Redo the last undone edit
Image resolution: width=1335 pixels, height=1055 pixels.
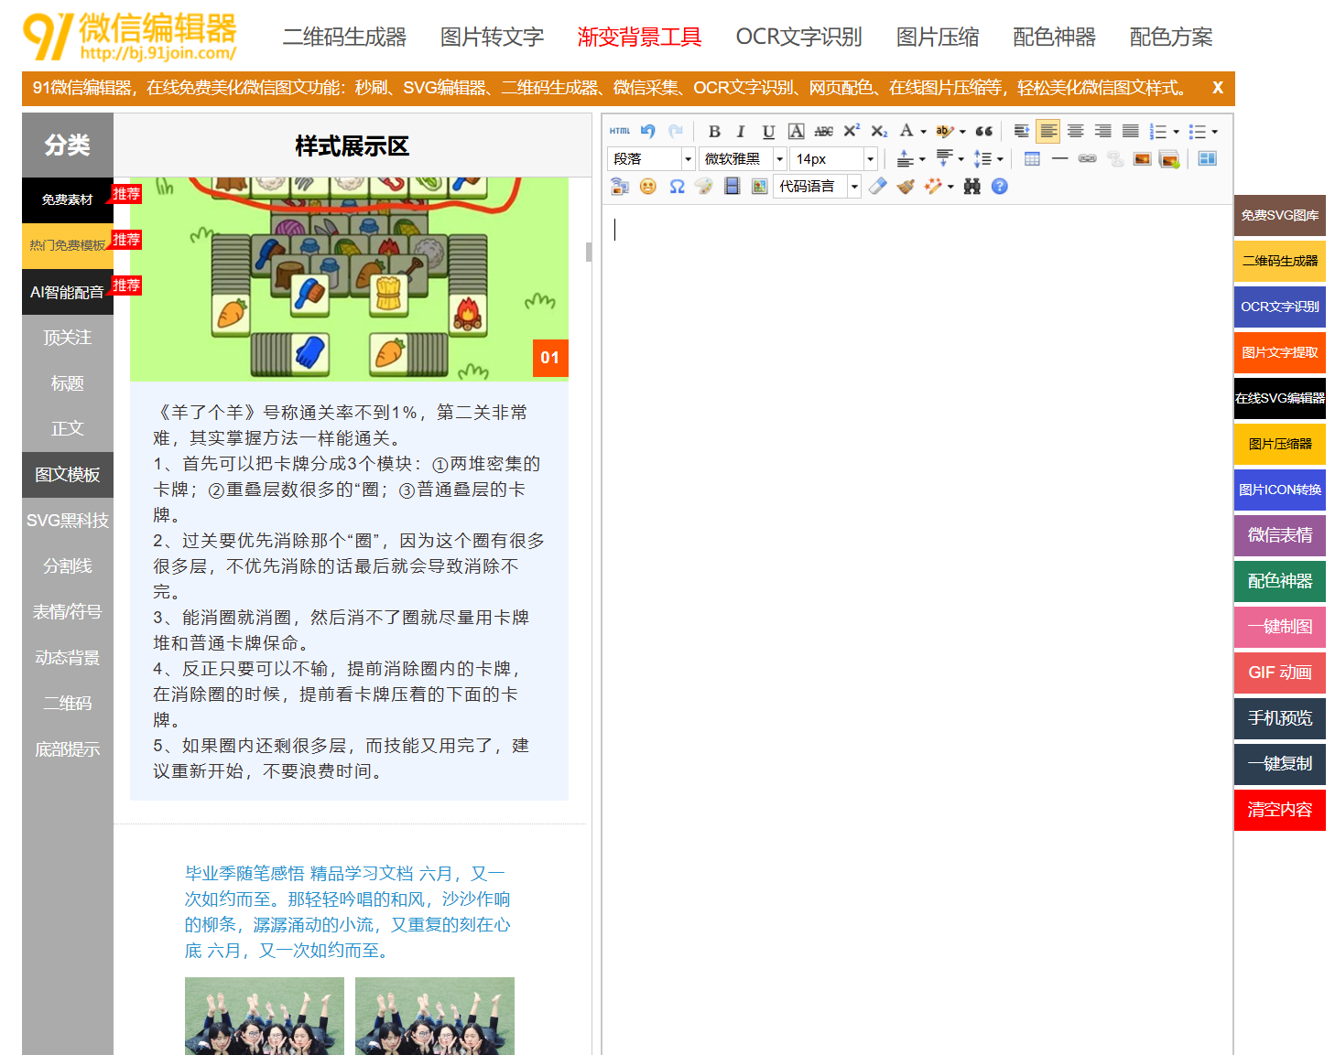pyautogui.click(x=676, y=131)
